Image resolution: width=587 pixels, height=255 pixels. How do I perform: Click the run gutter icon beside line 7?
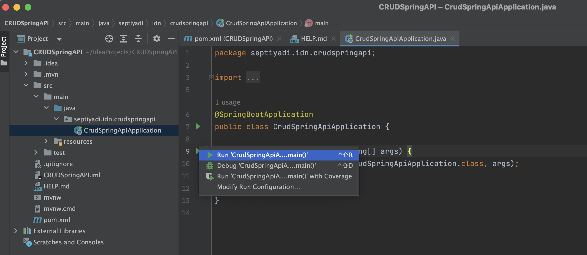[198, 126]
